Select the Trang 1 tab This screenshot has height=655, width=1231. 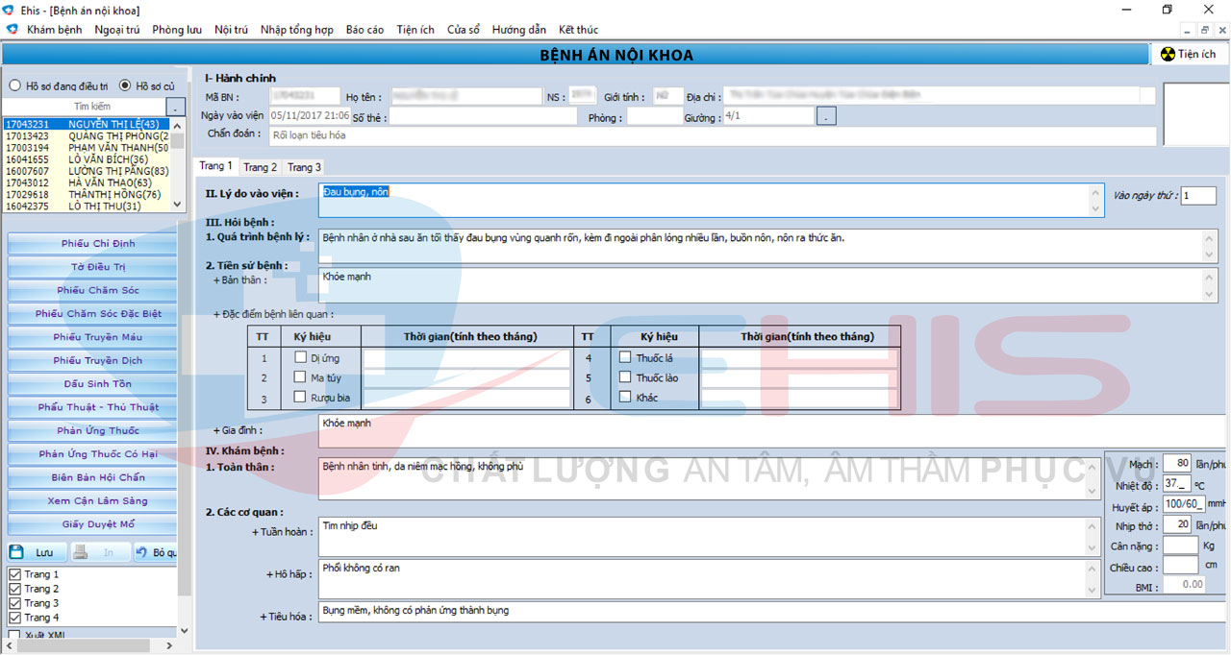coord(215,166)
